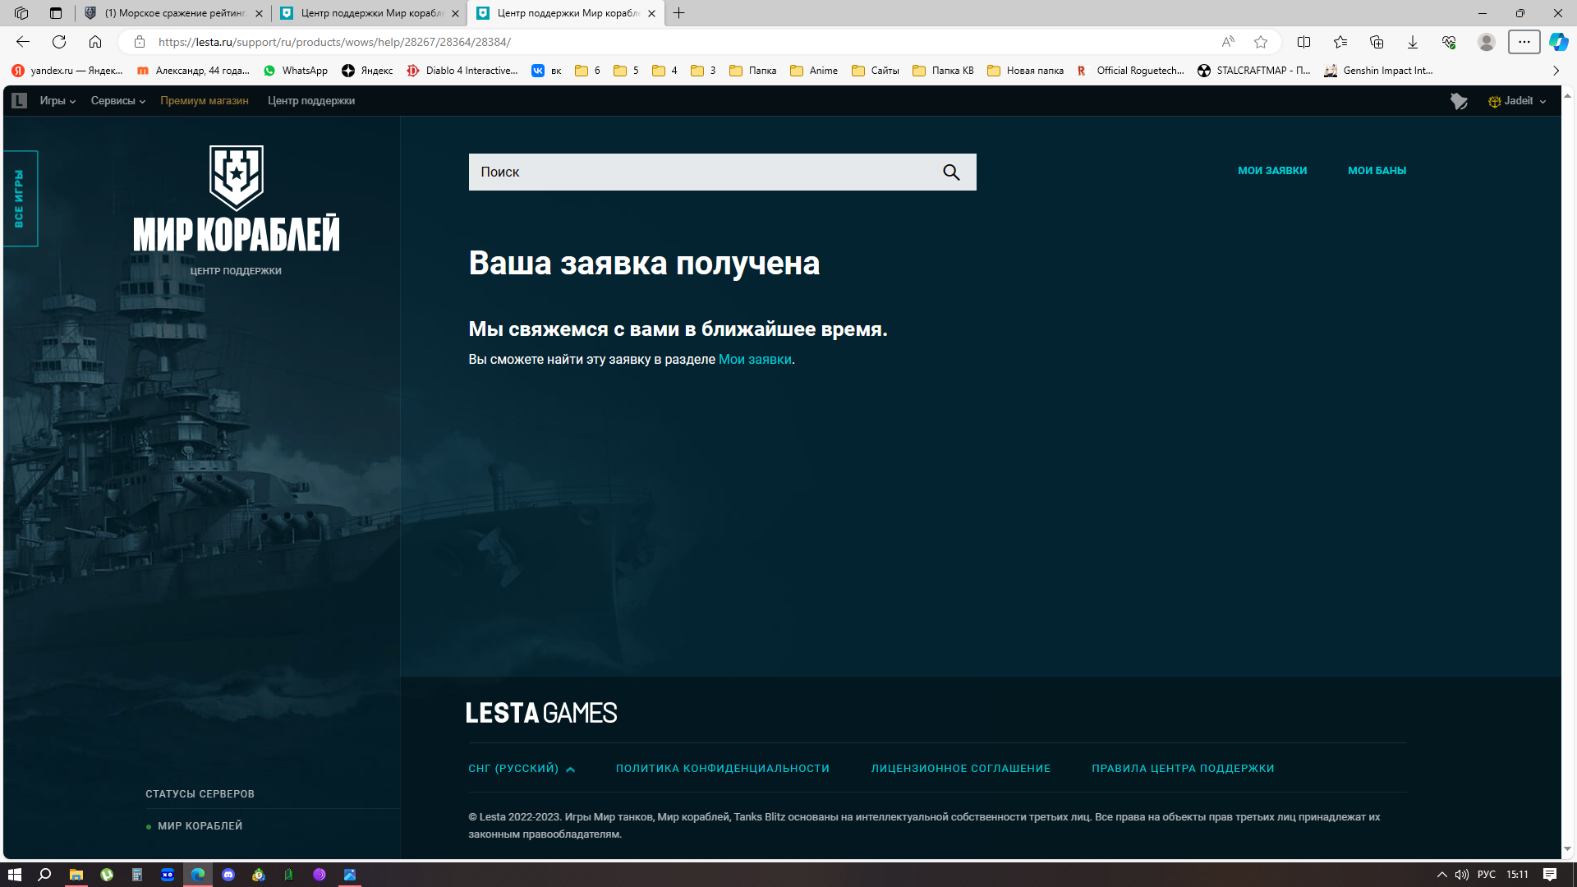The width and height of the screenshot is (1577, 887).
Task: Open the ВСЕ ИГРЫ side tab
Action: point(20,199)
